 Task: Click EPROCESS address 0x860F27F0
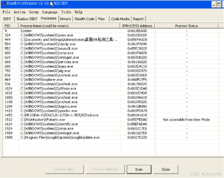click(x=137, y=79)
